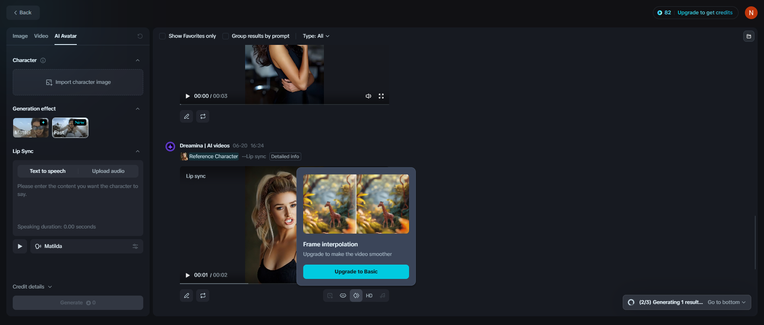Image resolution: width=764 pixels, height=325 pixels.
Task: Show the Character info tooltip icon
Action: [43, 60]
